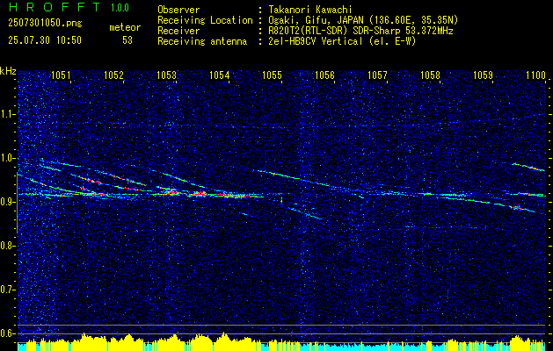Click the 1058 time marker
The height and width of the screenshot is (351, 553).
(430, 75)
